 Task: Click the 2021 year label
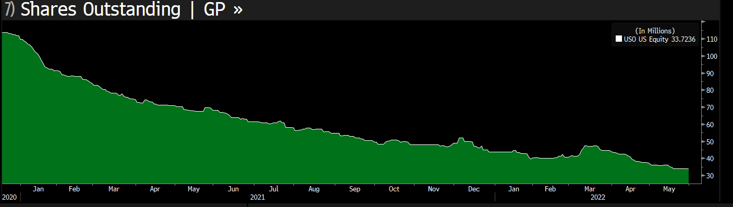(258, 198)
